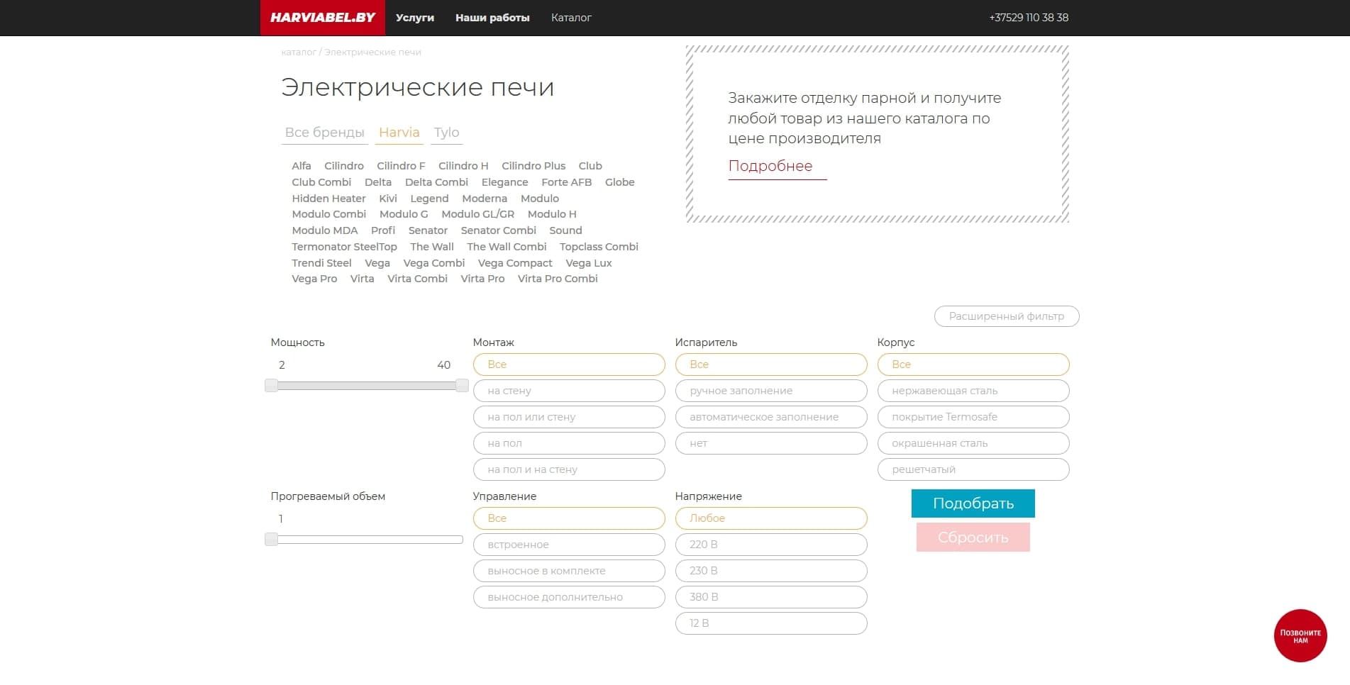Click the Forte AFB model link
This screenshot has height=685, width=1350.
[566, 182]
